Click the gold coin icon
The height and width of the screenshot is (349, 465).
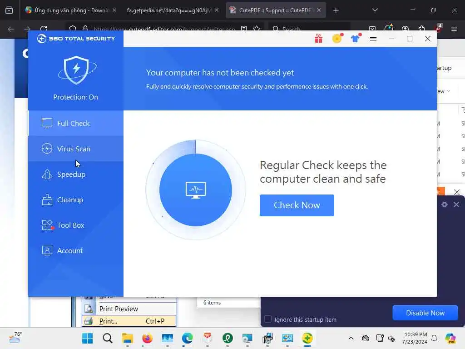click(337, 38)
